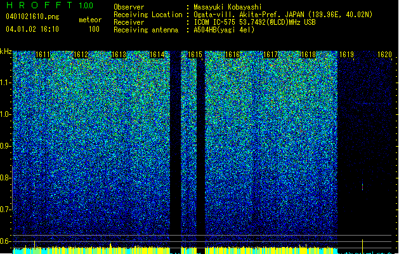Click the meteor count value 100
This screenshot has height=254, width=399.
(x=94, y=29)
